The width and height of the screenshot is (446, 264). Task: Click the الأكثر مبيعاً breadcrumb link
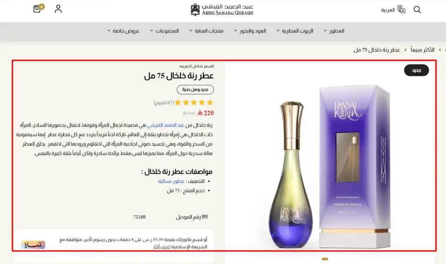pos(422,50)
